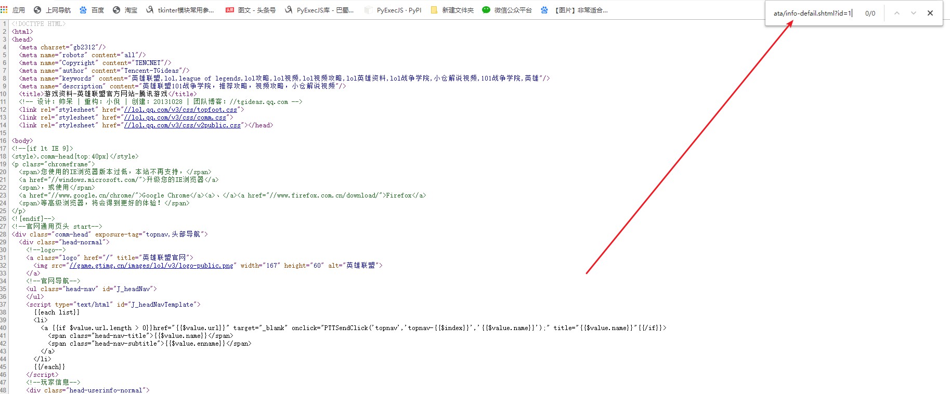Image resolution: width=950 pixels, height=394 pixels.
Task: Open the v2public.css stylesheet link
Action: pos(183,125)
